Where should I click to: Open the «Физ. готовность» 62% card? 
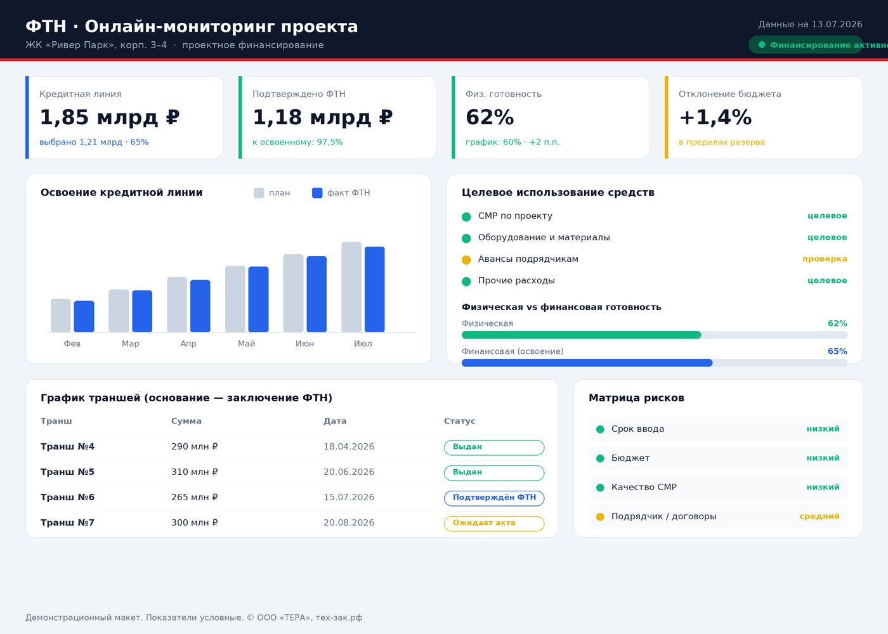[x=551, y=117]
